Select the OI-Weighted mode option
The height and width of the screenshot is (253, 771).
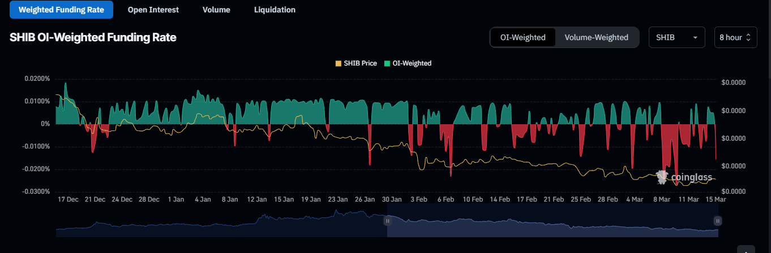tap(522, 37)
